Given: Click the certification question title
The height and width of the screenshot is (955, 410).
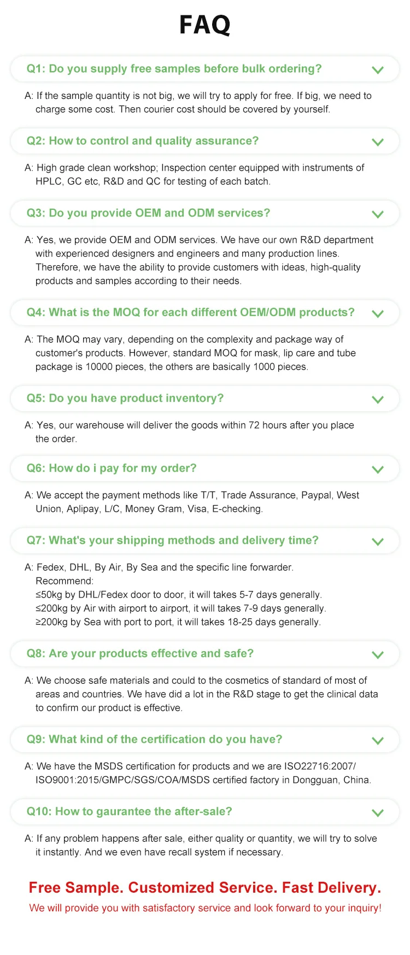Looking at the screenshot, I should [x=154, y=740].
